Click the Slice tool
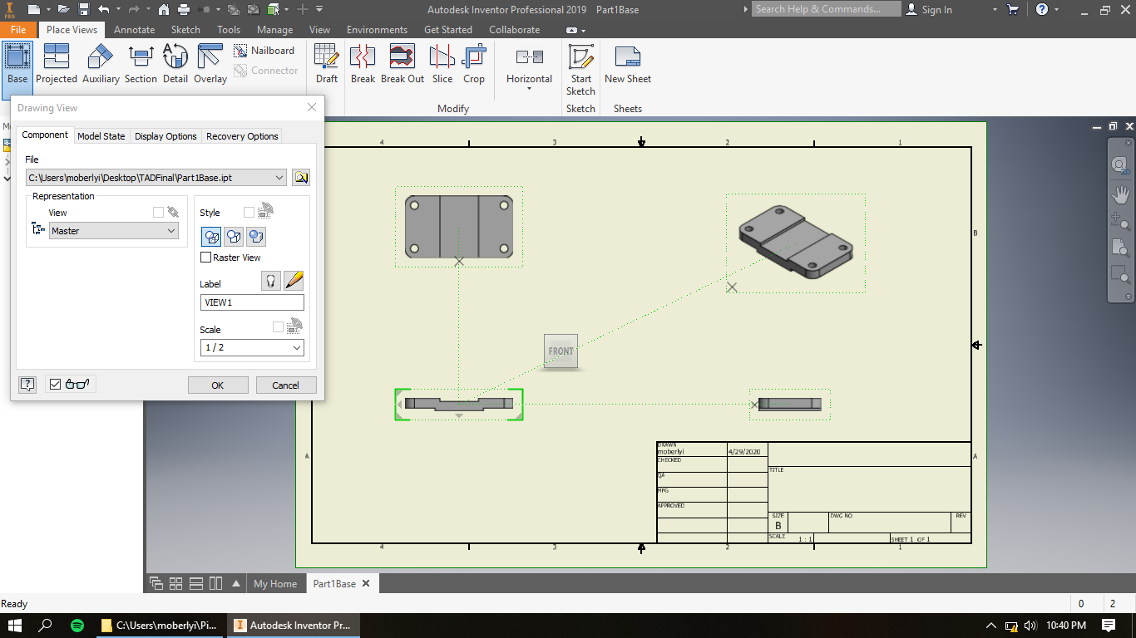 [x=442, y=64]
